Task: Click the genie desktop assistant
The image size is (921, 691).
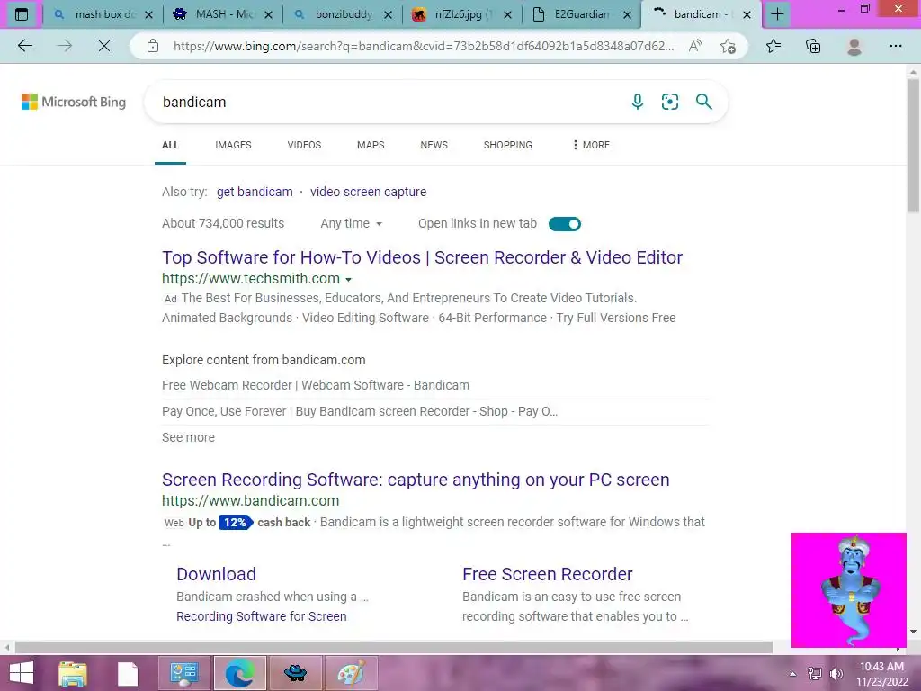Action: tap(849, 590)
